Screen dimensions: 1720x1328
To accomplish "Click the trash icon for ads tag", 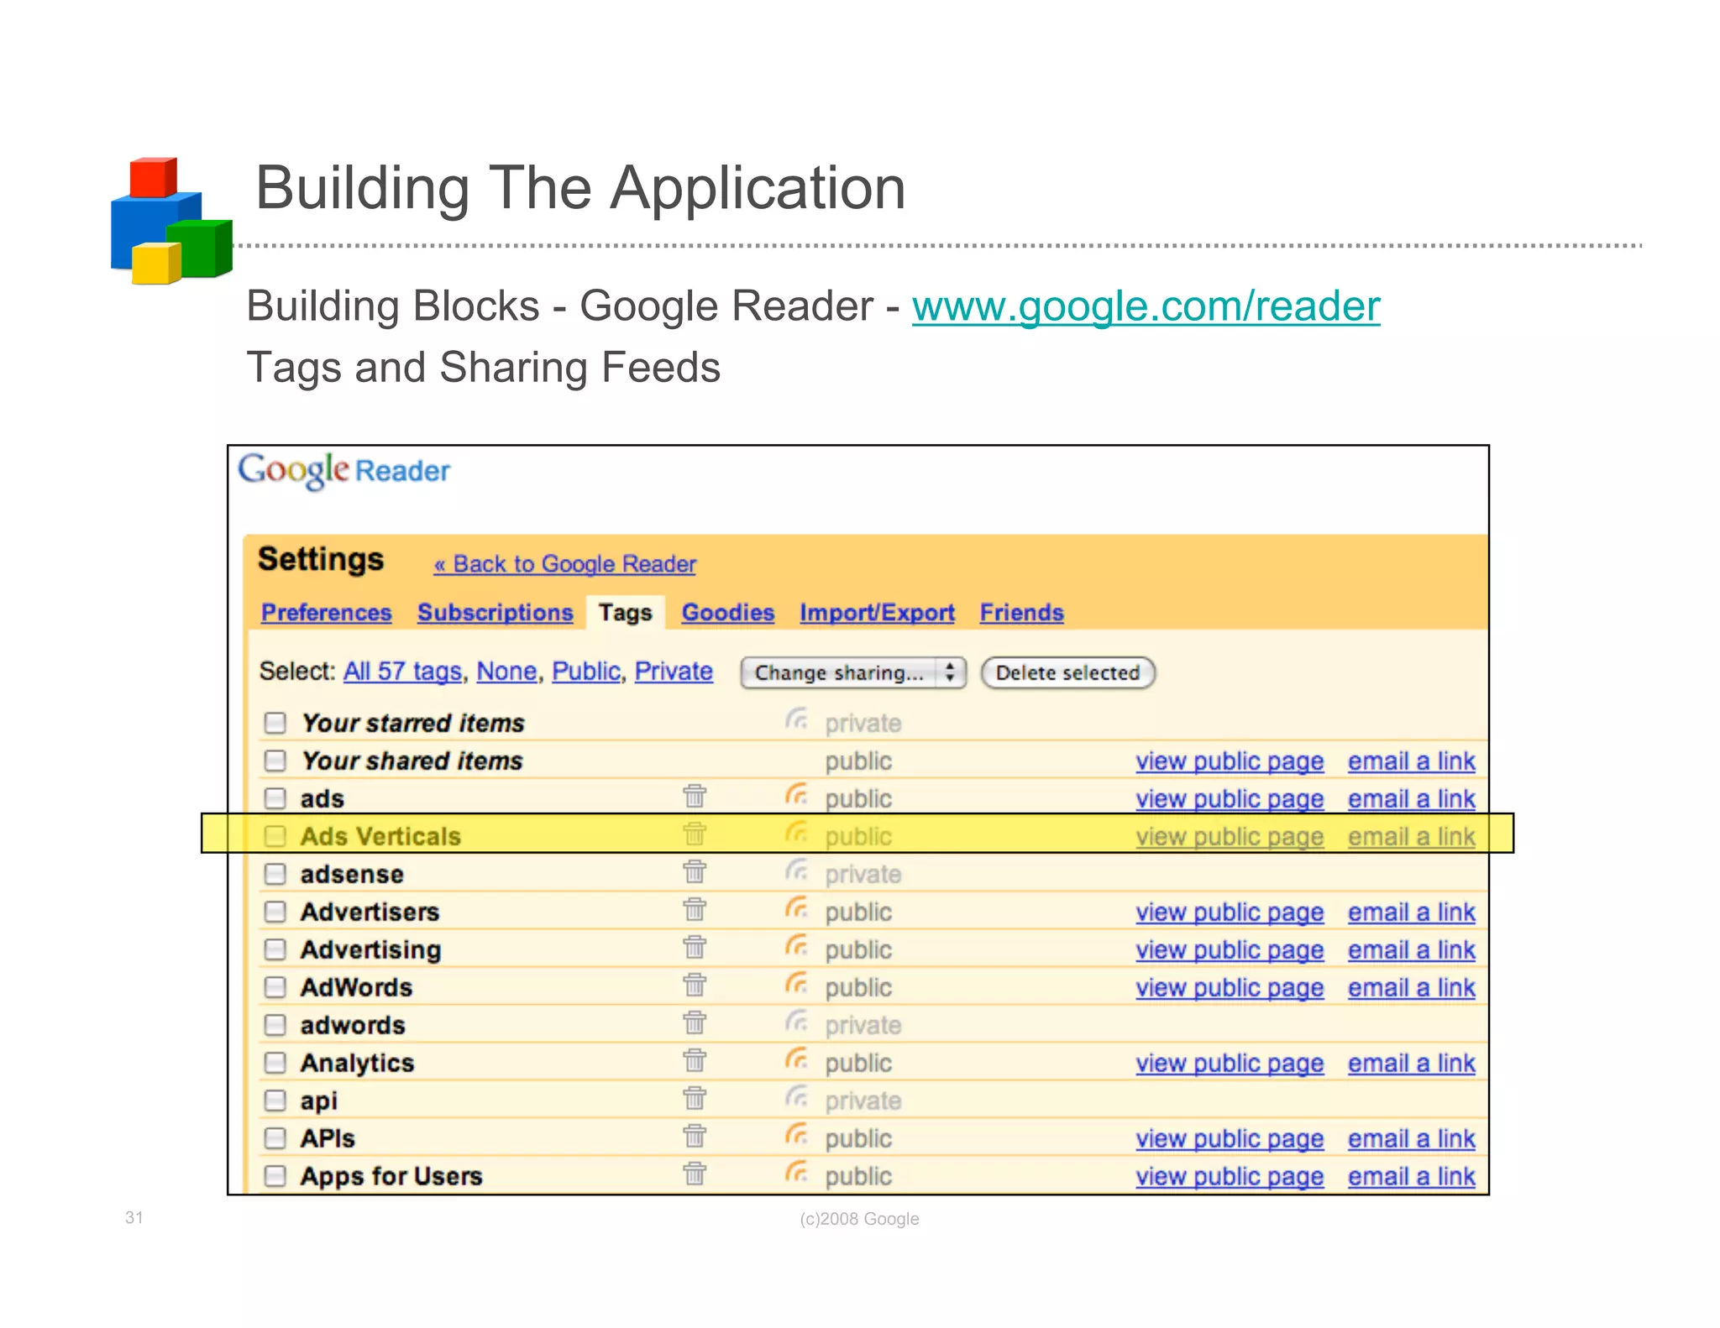I will pos(695,796).
